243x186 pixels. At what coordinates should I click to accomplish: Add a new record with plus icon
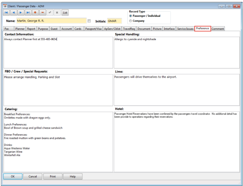(x=35, y=13)
